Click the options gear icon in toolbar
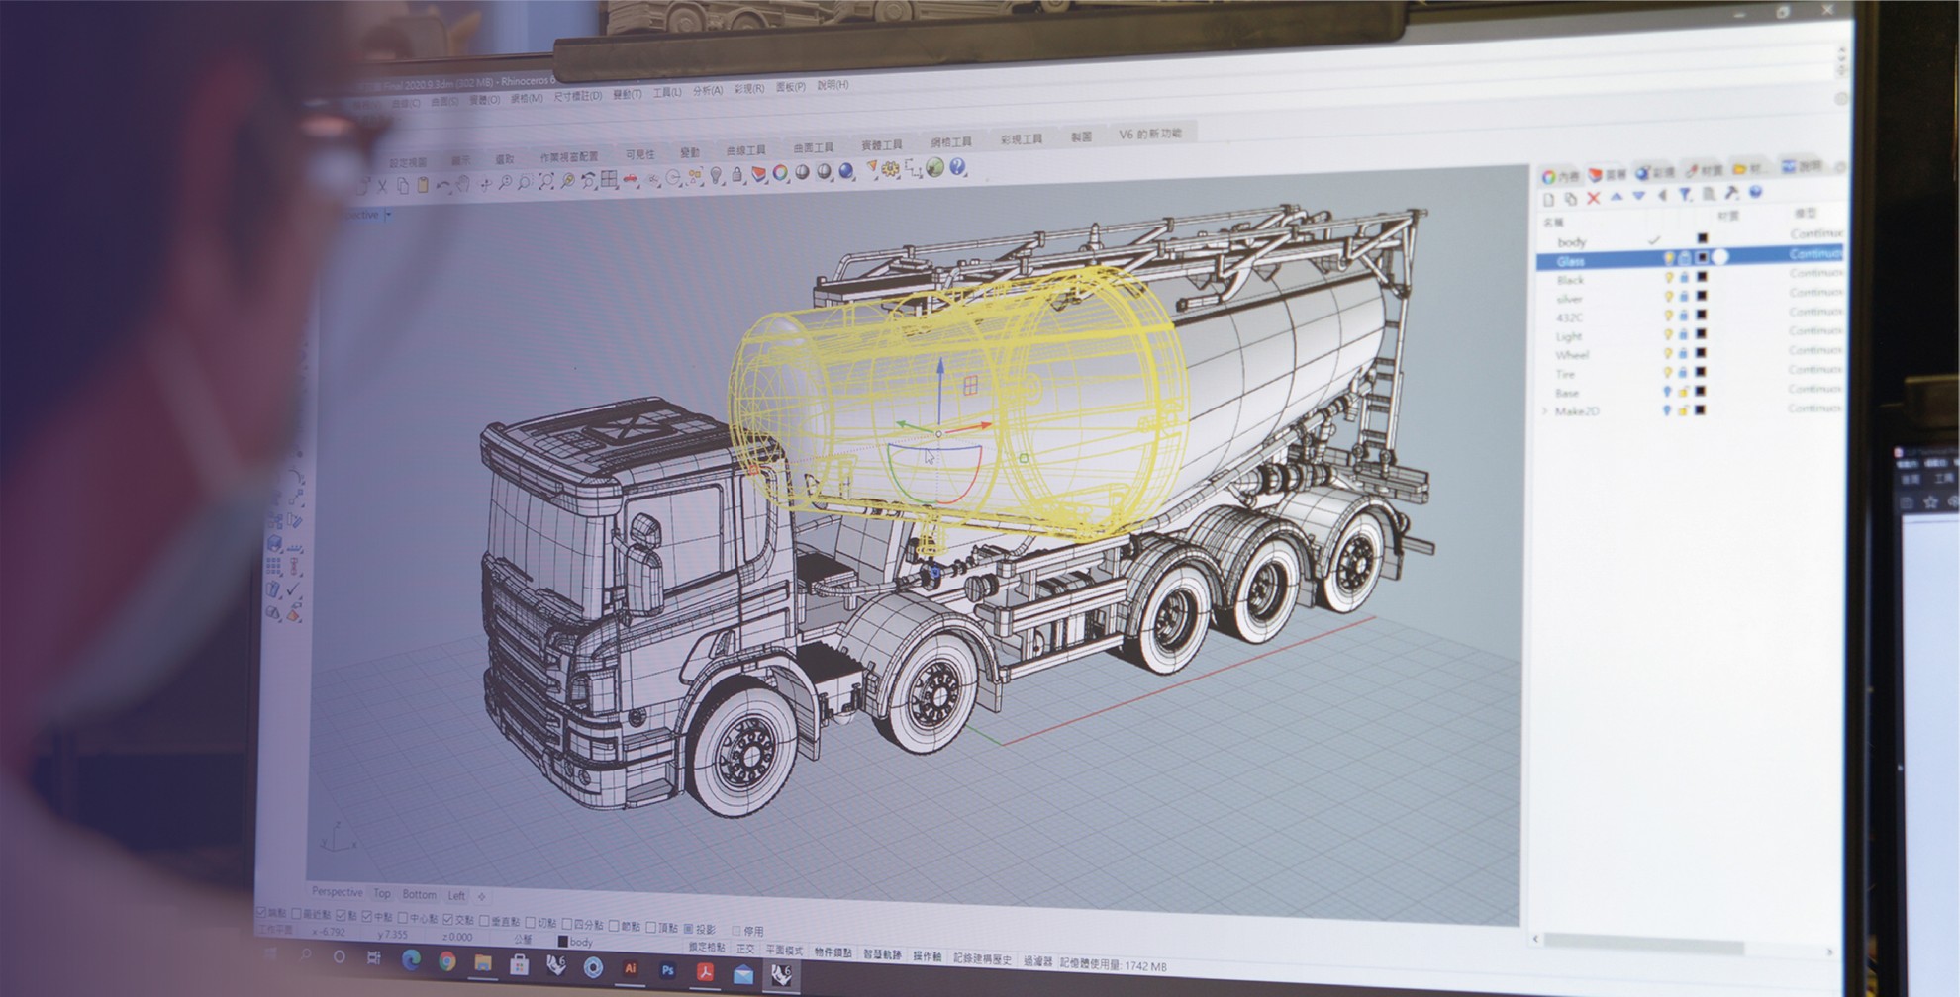Image resolution: width=1960 pixels, height=997 pixels. coord(890,169)
